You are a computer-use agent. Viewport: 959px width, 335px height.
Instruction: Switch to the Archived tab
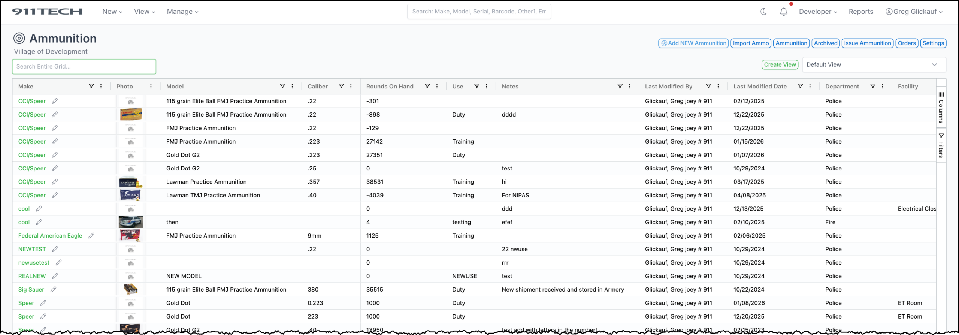click(x=826, y=43)
